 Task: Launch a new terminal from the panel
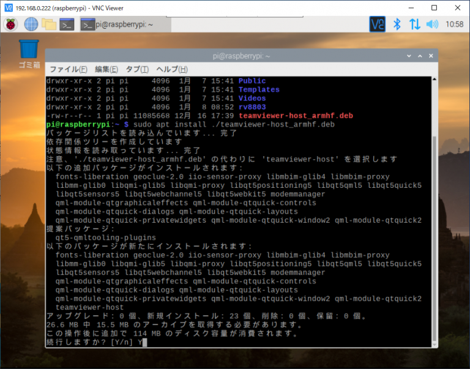67,24
